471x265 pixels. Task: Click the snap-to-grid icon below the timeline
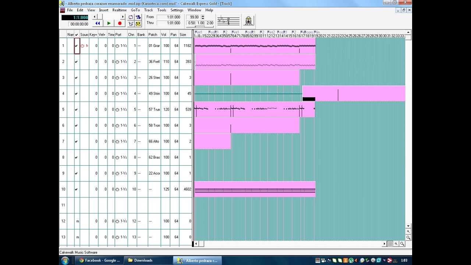click(x=390, y=244)
